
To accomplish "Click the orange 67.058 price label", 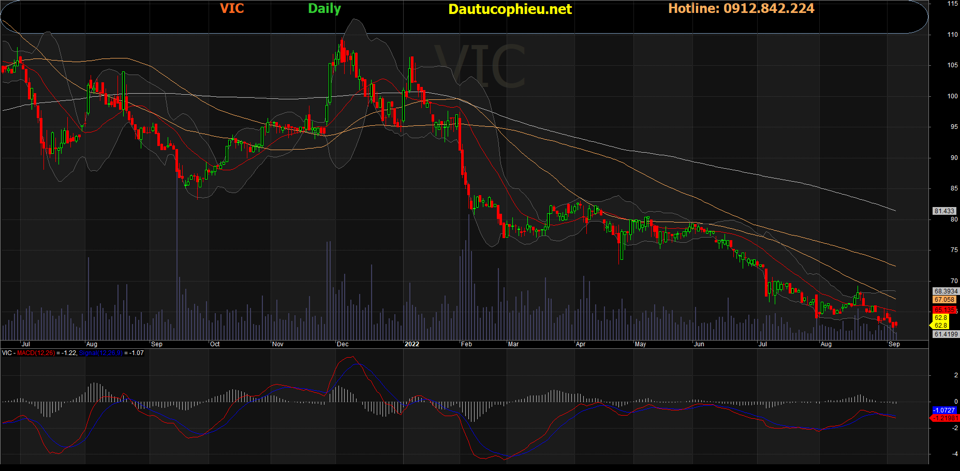I will pyautogui.click(x=944, y=300).
